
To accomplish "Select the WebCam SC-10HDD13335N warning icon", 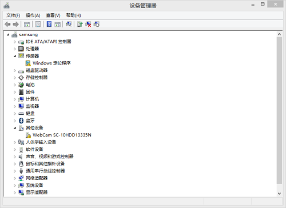I will [28, 135].
